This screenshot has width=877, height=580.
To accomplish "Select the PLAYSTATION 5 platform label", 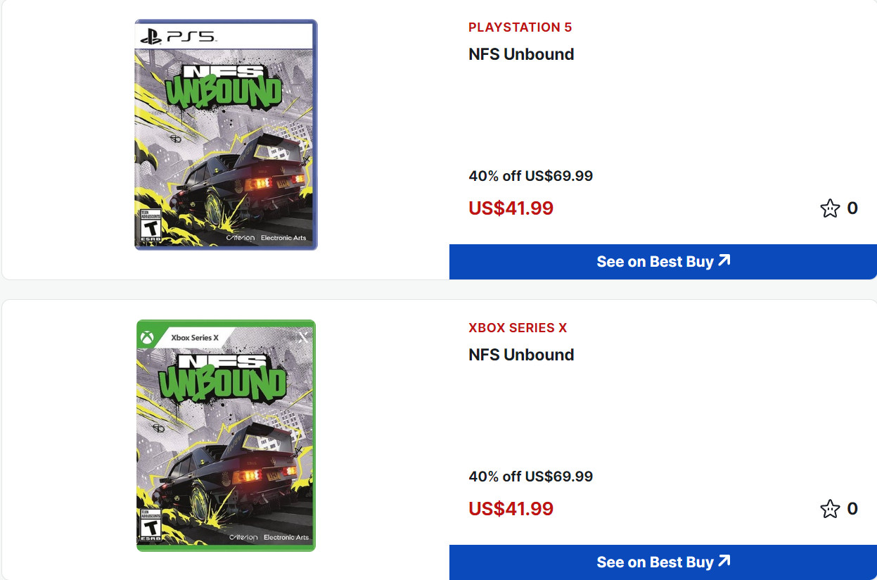I will tap(520, 27).
